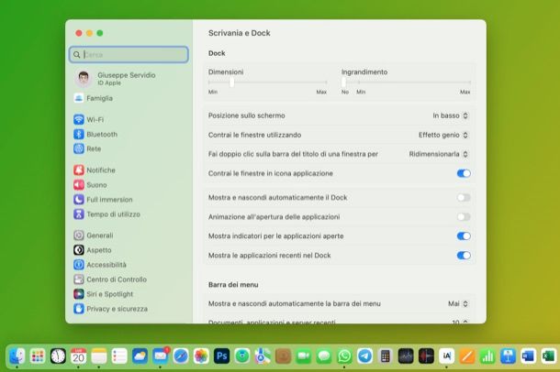Open Full immersion settings in the sidebar
Screen dimensions: 560x372
click(x=103, y=199)
